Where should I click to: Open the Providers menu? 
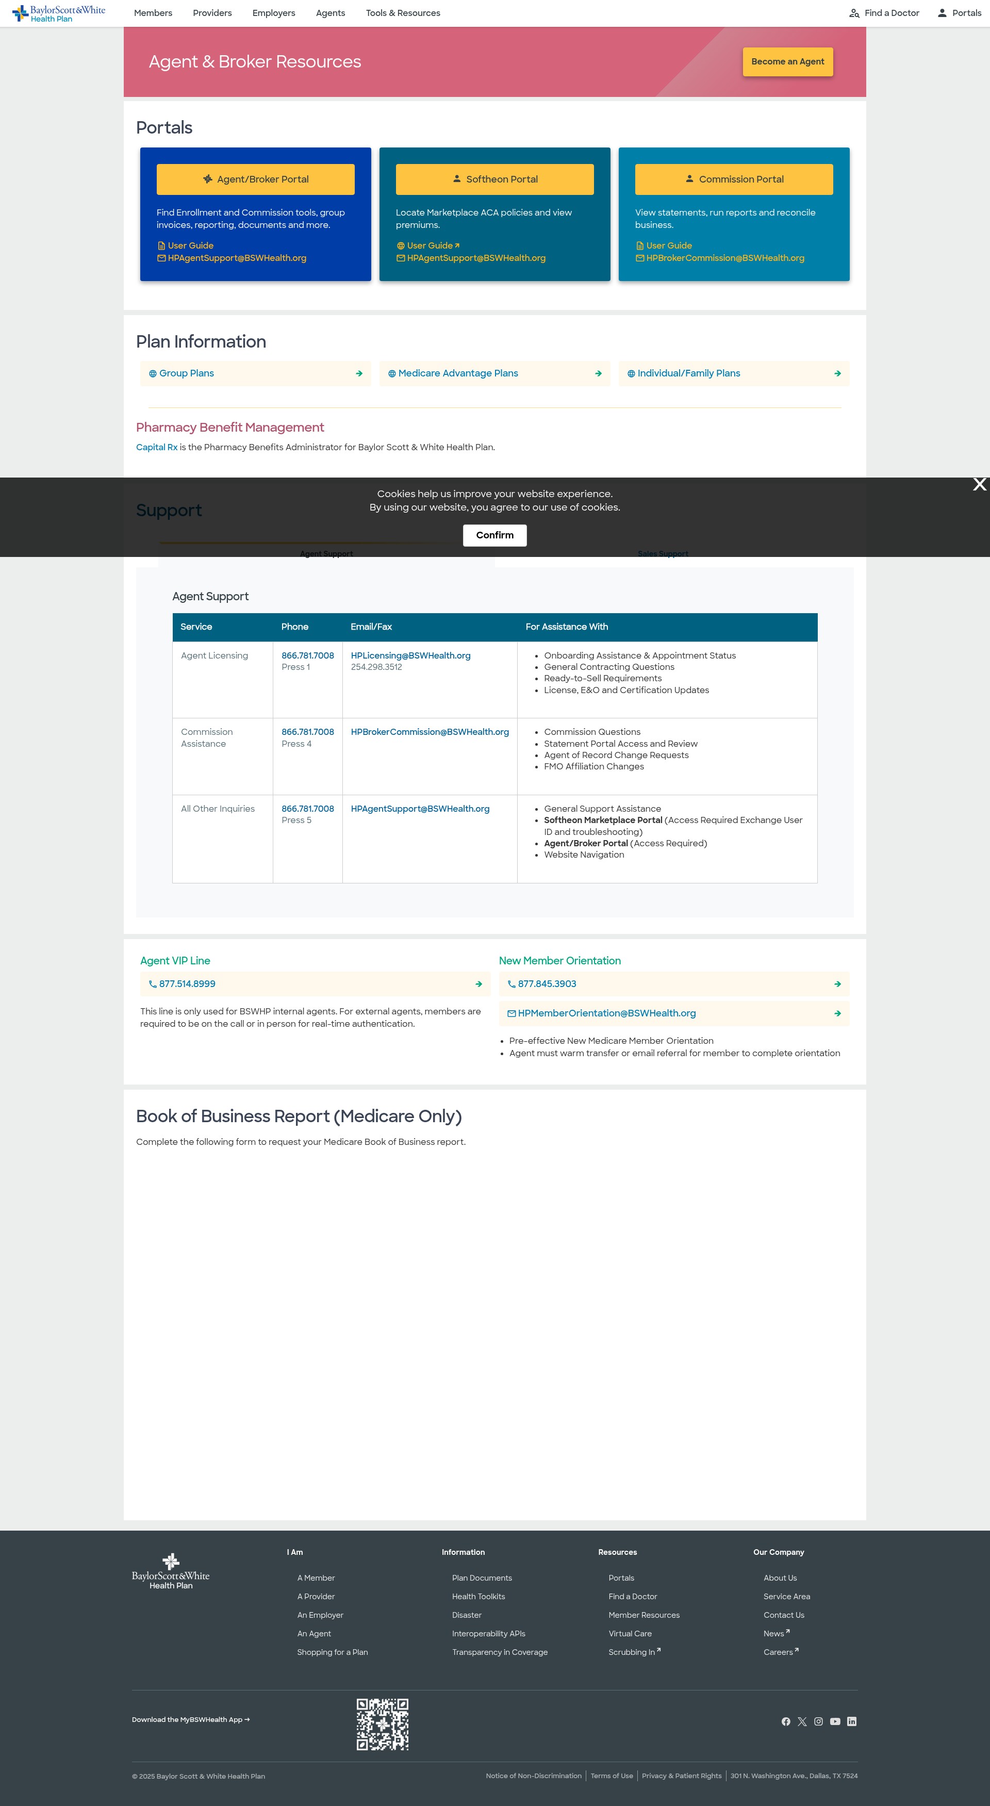[x=212, y=13]
